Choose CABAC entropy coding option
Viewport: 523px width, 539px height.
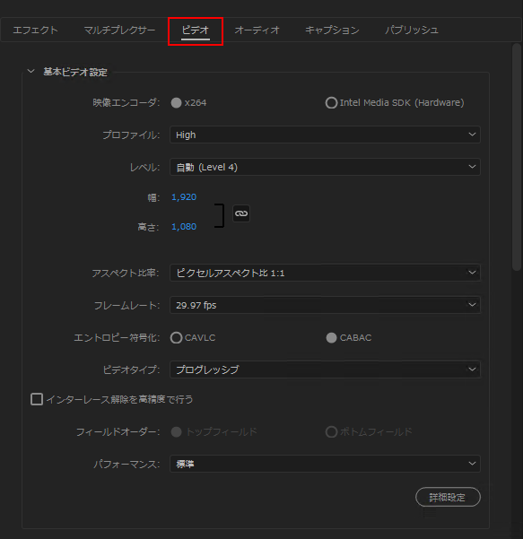point(331,338)
